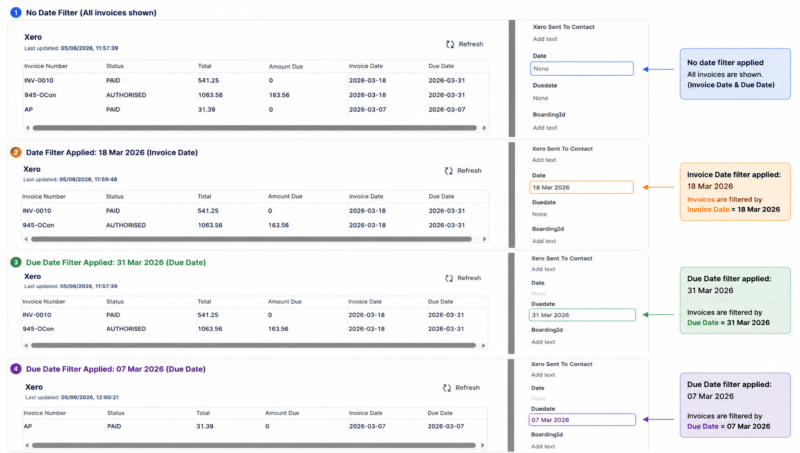The width and height of the screenshot is (800, 453).
Task: Open the Date field showing 18 Mar 2026
Action: point(582,187)
